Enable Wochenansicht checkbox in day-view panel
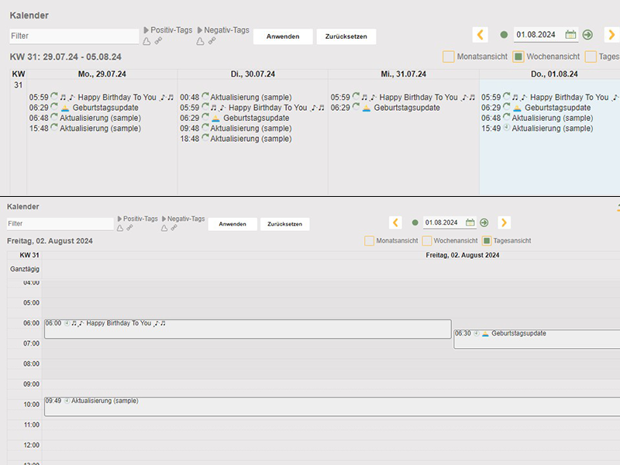Screen dimensions: 620x465 [x=427, y=241]
